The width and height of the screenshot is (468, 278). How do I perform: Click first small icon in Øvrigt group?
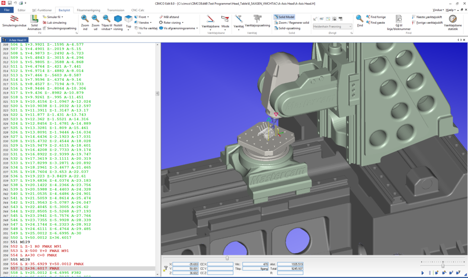click(x=315, y=19)
